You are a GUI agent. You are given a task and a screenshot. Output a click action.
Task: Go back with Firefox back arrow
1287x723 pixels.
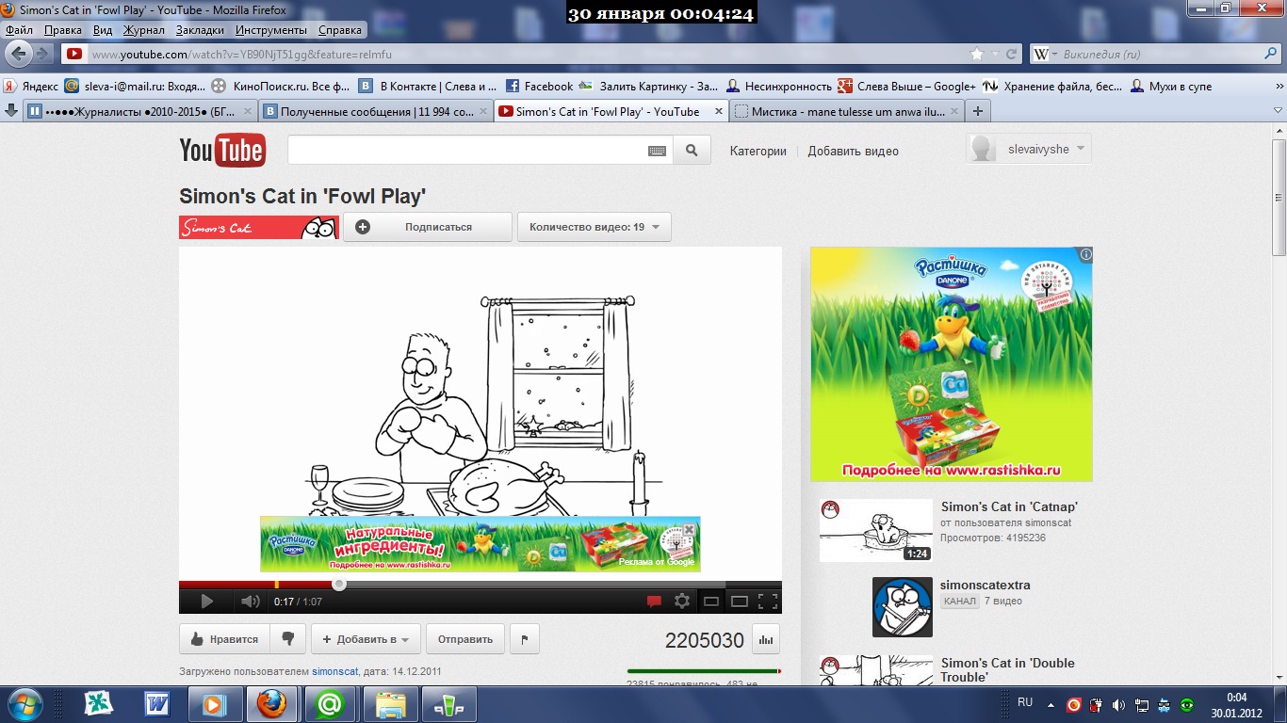[20, 54]
